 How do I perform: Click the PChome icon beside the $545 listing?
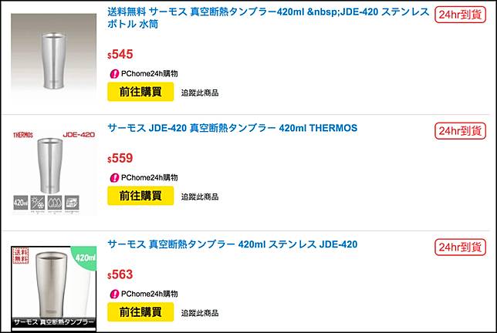113,74
